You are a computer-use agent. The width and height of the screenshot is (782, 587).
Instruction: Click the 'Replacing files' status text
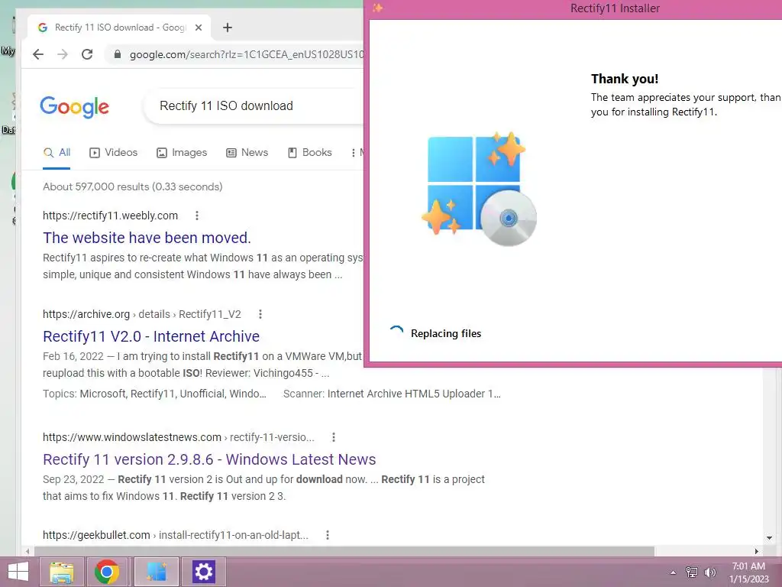[446, 333]
